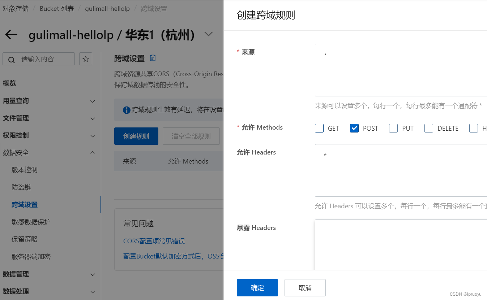The width and height of the screenshot is (487, 300).
Task: Click the 来源 table column header
Action: (129, 161)
